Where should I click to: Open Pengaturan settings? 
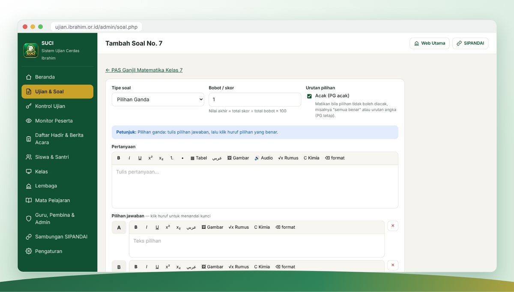point(57,251)
